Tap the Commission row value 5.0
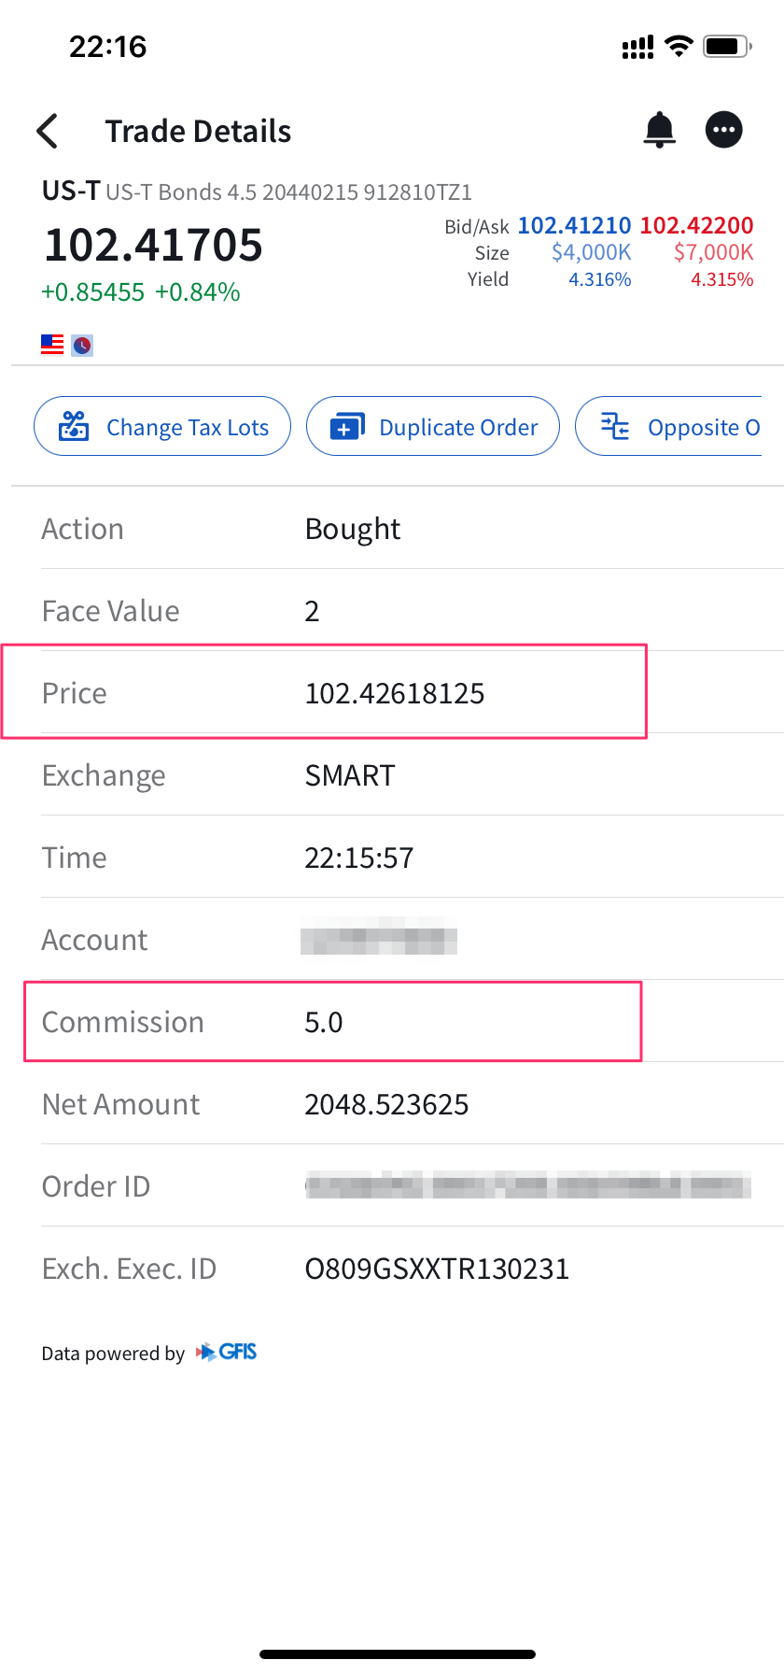The width and height of the screenshot is (784, 1674). tap(324, 1022)
